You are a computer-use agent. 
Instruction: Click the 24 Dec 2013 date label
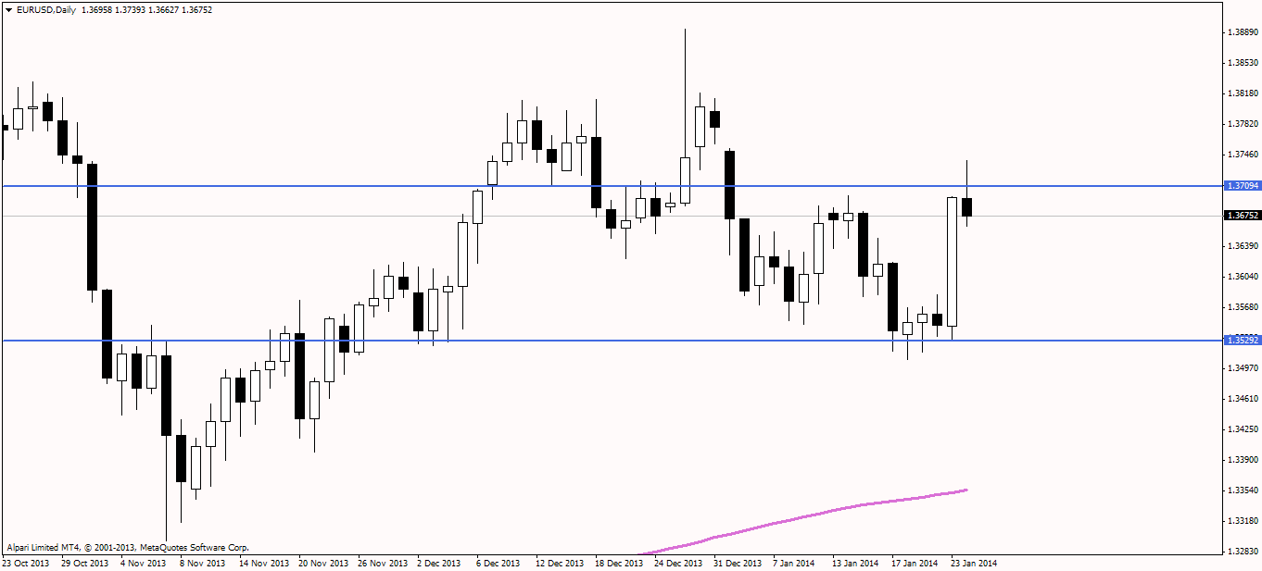(x=678, y=563)
